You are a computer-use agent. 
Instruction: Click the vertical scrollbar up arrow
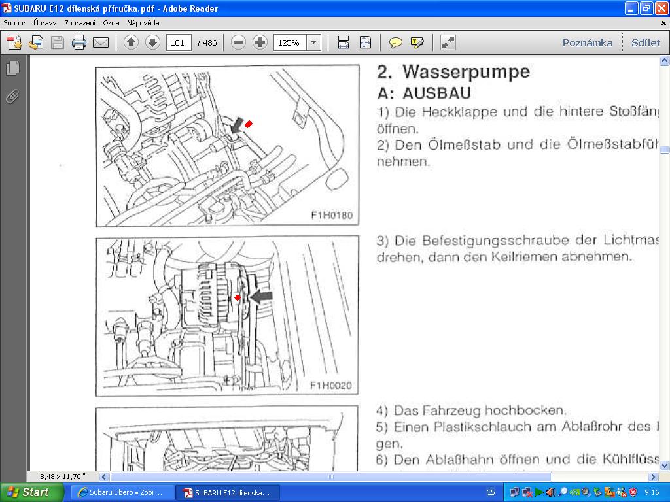pyautogui.click(x=665, y=61)
